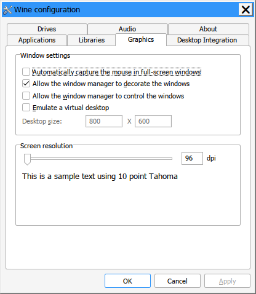This screenshot has height=294, width=256.
Task: Click the Window settings group label
Action: pos(46,55)
